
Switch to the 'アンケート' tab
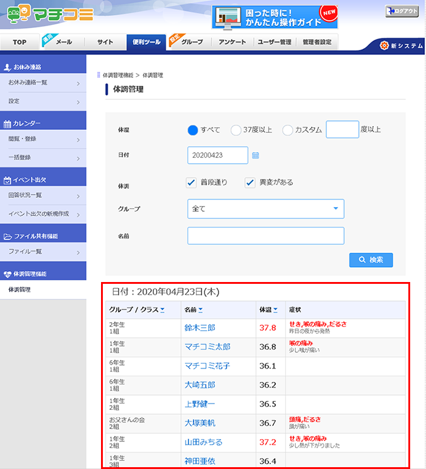pyautogui.click(x=232, y=43)
